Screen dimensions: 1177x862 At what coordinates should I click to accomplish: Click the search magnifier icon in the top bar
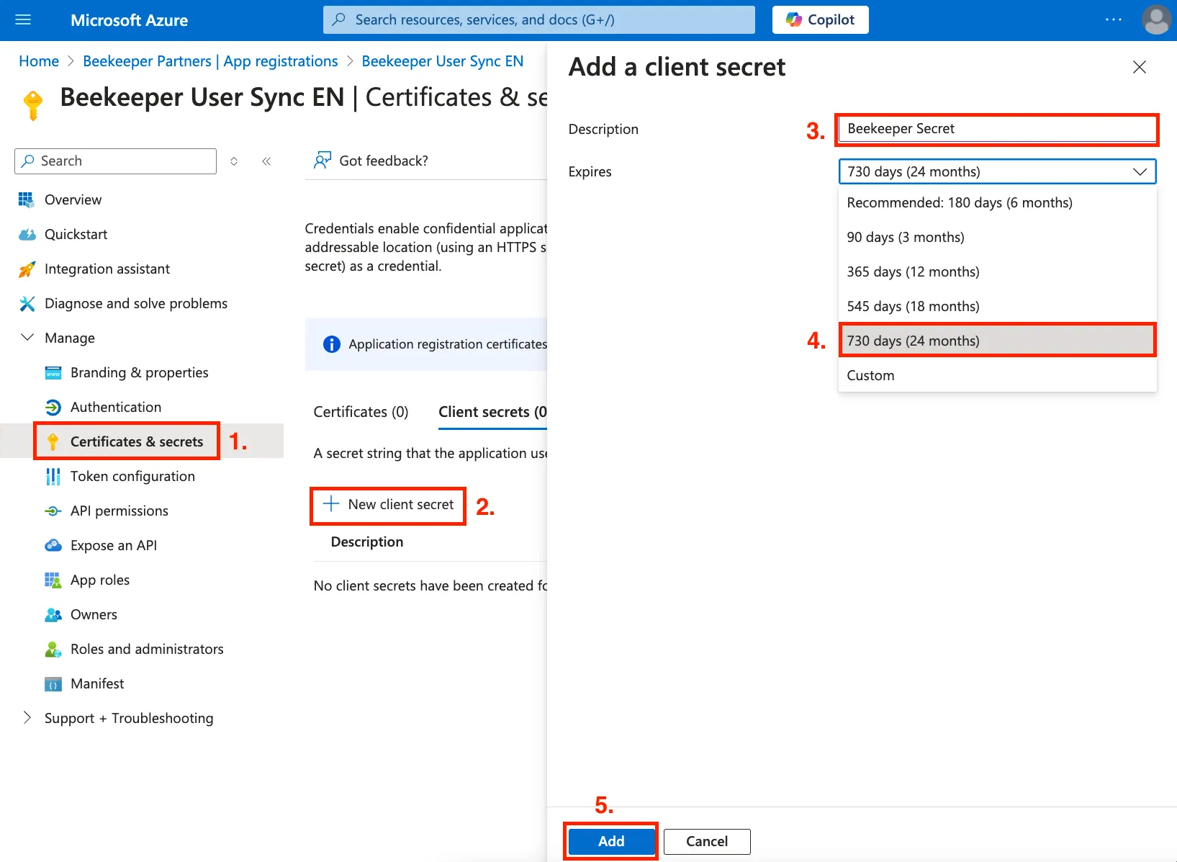[339, 20]
